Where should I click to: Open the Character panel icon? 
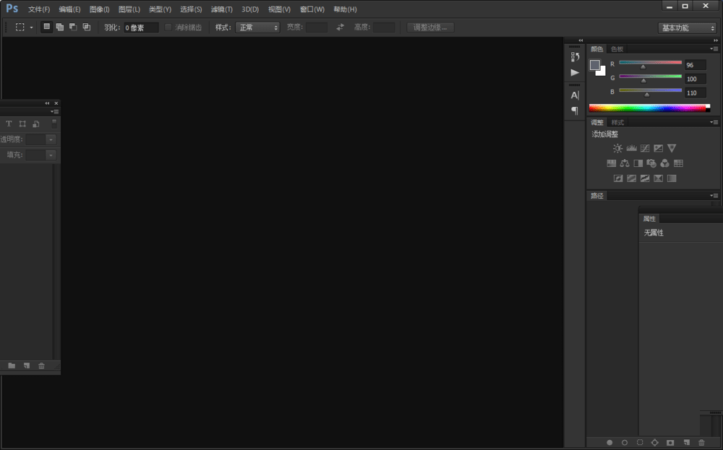pos(575,95)
